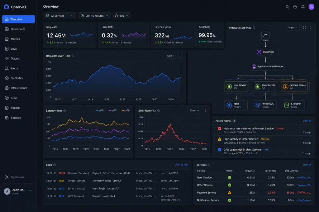Select the Users node icon
The width and height of the screenshot is (319, 212).
click(265, 35)
